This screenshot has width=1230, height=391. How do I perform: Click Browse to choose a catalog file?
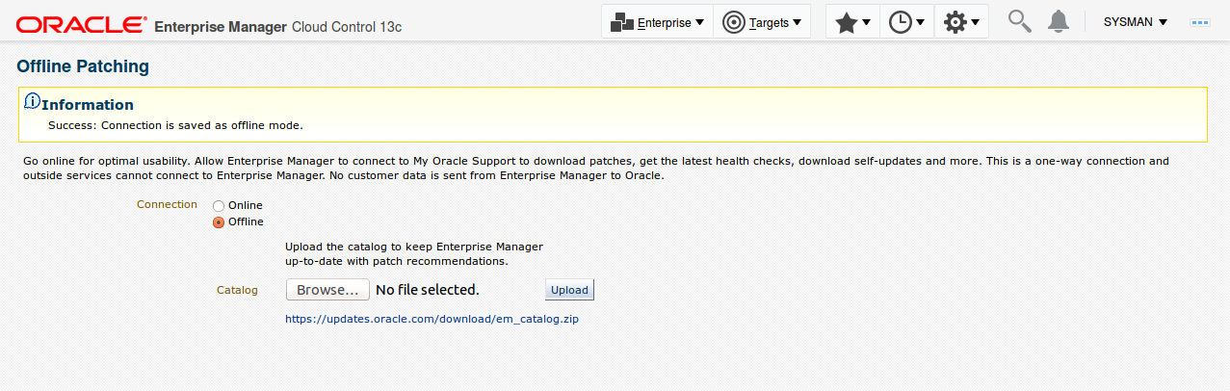coord(327,290)
